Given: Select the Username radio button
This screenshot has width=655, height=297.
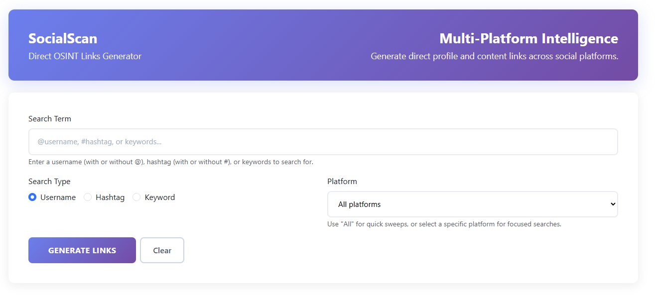Looking at the screenshot, I should point(32,197).
